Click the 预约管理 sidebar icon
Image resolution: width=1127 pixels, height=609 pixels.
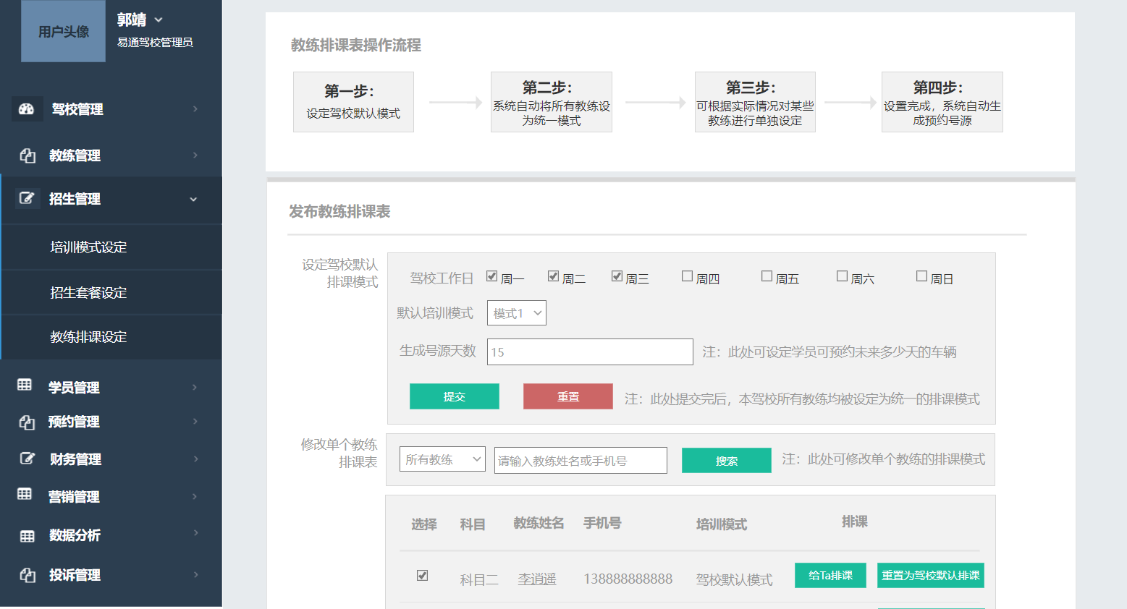[27, 422]
